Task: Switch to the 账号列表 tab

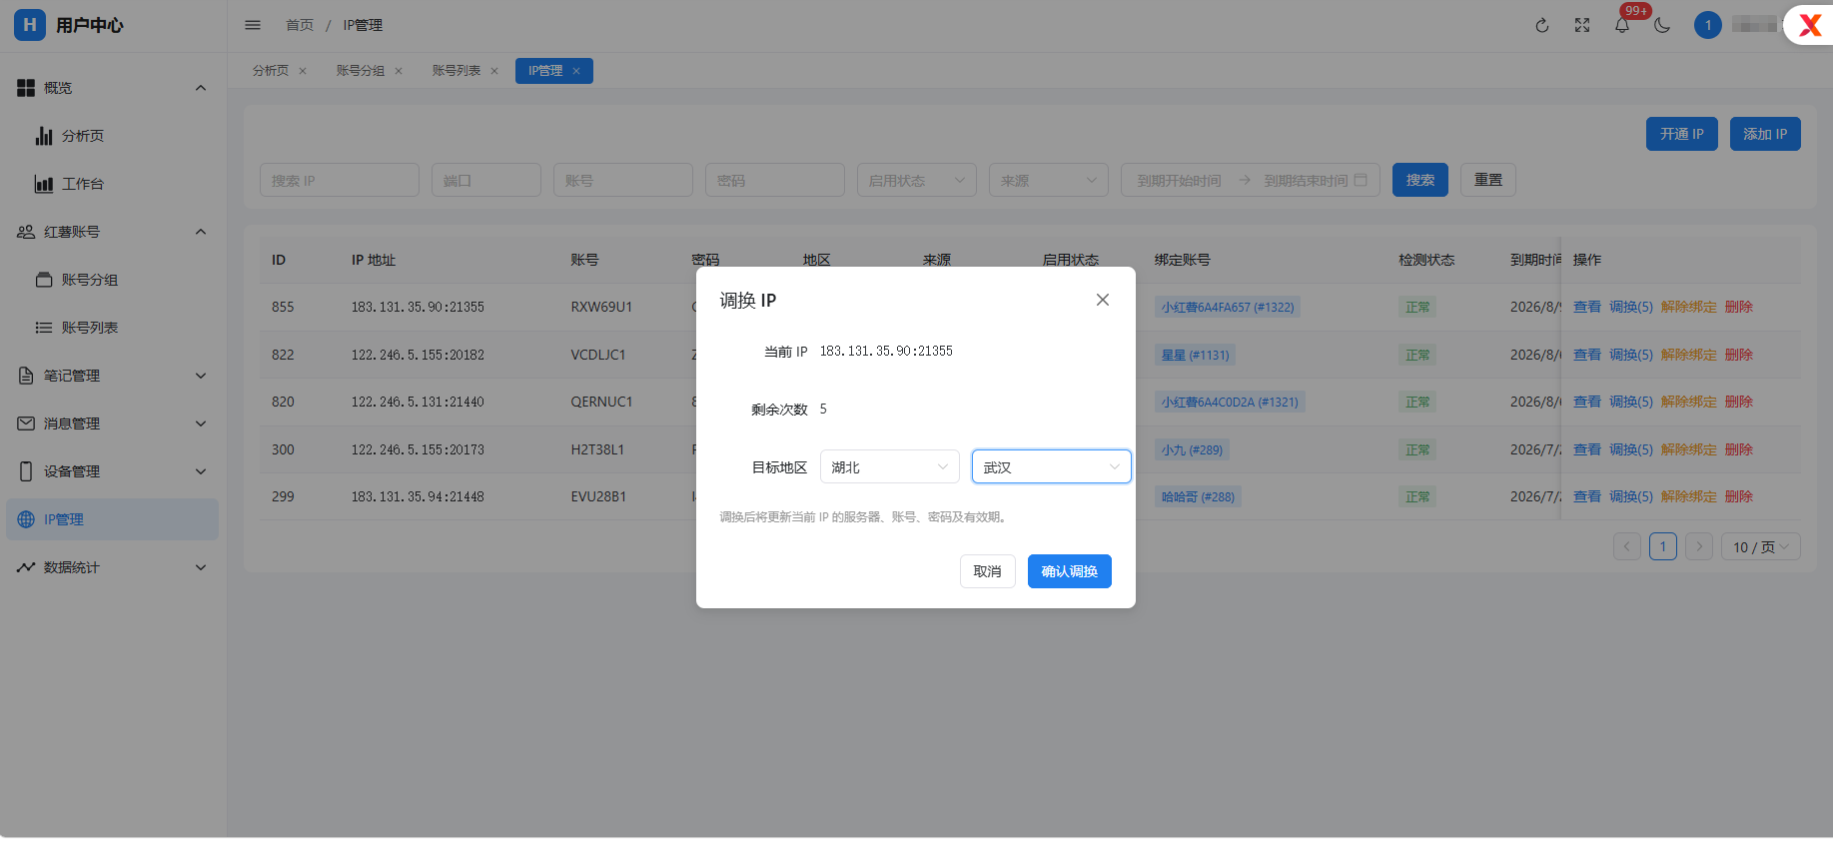Action: pyautogui.click(x=457, y=71)
